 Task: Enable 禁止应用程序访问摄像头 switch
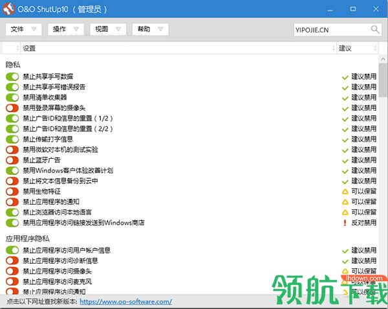(12, 271)
